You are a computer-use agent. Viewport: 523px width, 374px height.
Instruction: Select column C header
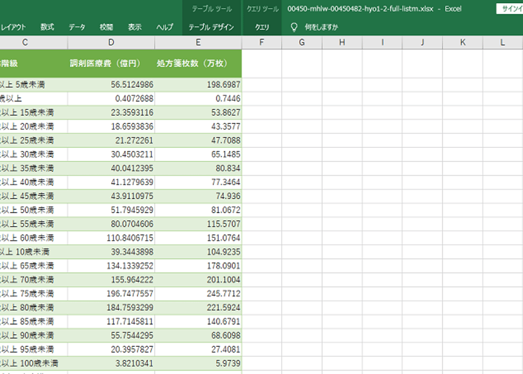pos(34,42)
